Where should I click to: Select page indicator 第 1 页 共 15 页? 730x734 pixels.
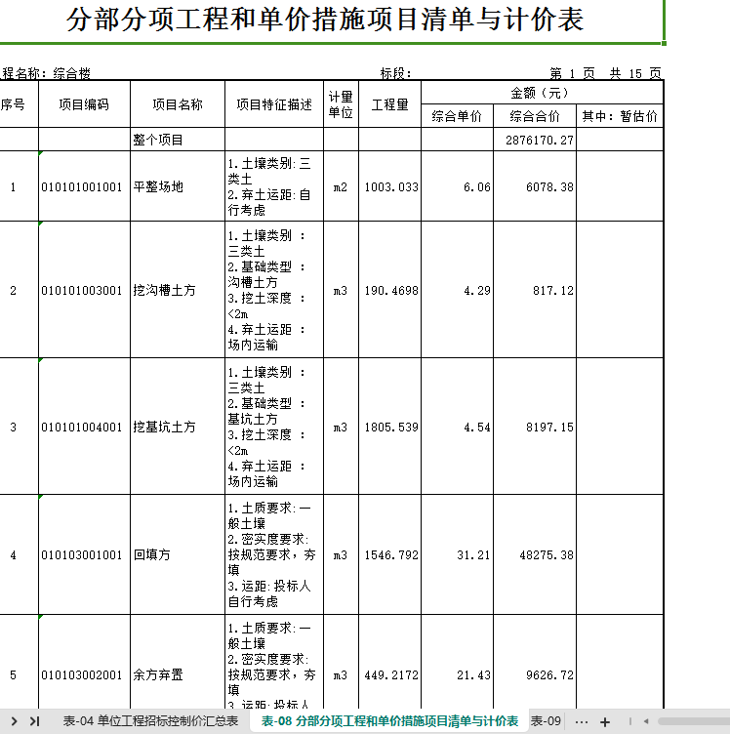tap(605, 73)
